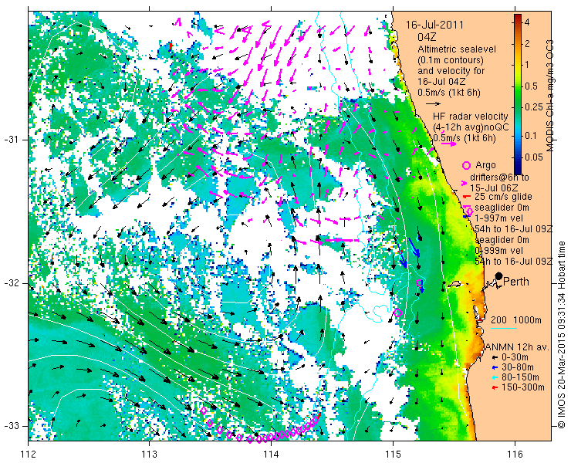Click the 0-999m vel label

tap(499, 251)
